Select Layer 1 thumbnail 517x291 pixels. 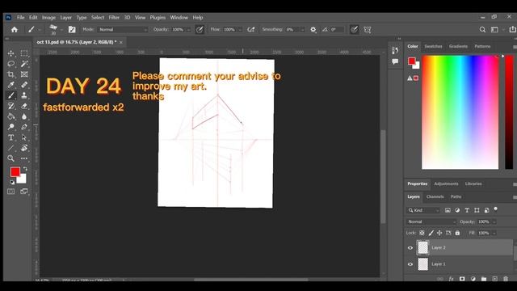click(422, 264)
